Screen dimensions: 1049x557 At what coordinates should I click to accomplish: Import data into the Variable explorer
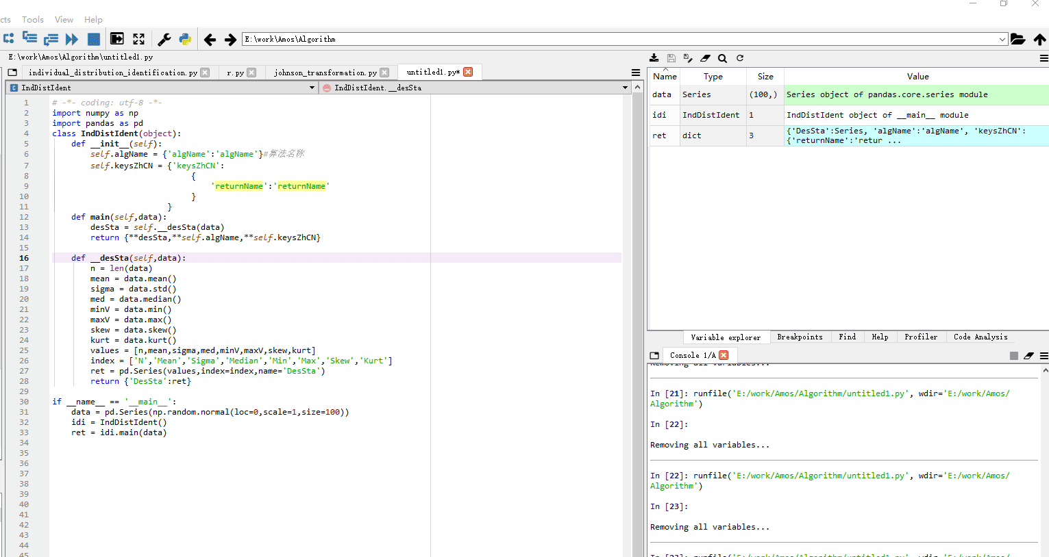tap(654, 58)
